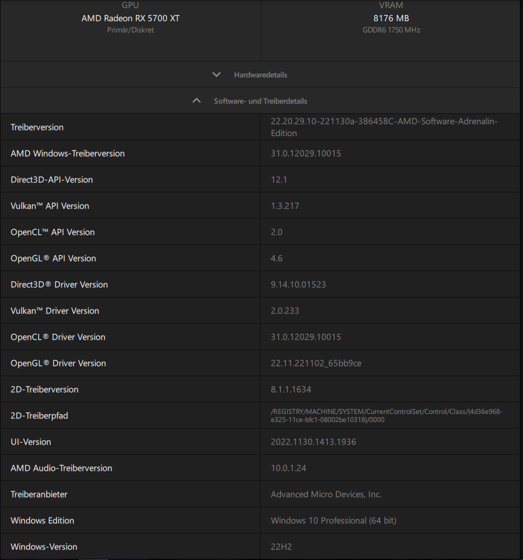Select the 9.14.10.01523 value

pos(298,285)
